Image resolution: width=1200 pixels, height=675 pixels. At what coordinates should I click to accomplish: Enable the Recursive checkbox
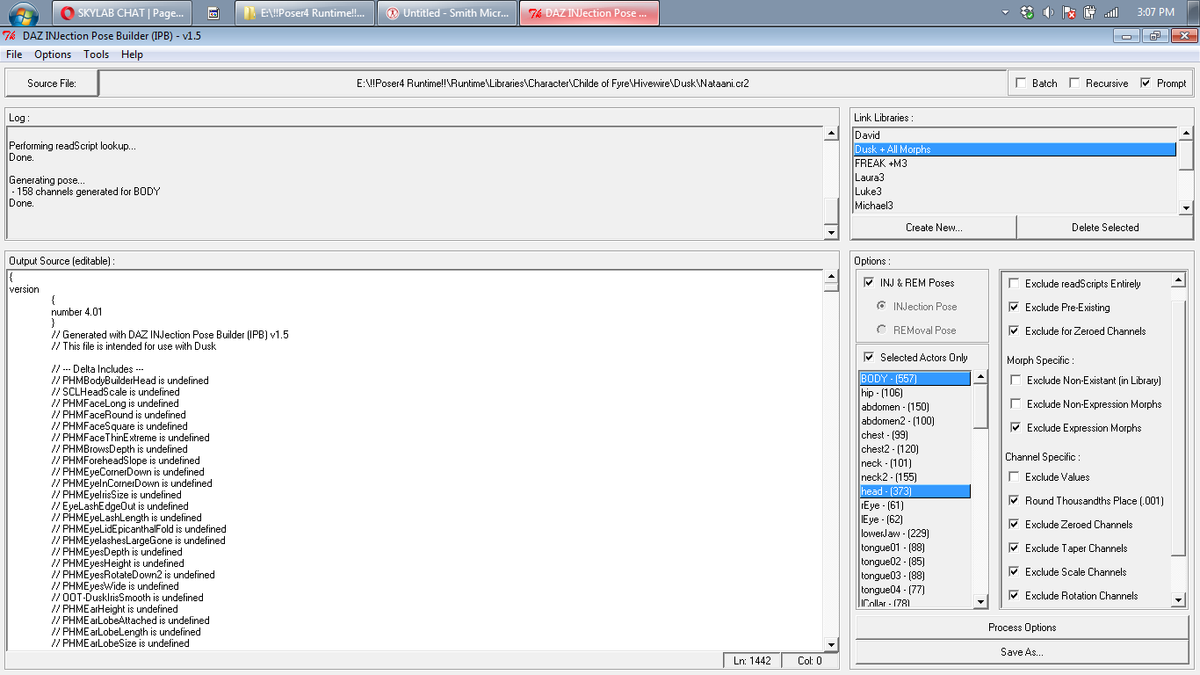point(1074,83)
